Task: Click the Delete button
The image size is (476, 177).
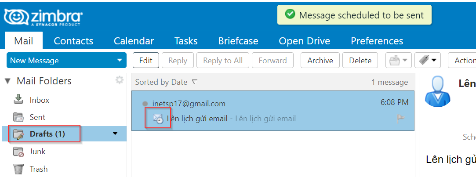Action: pos(360,61)
